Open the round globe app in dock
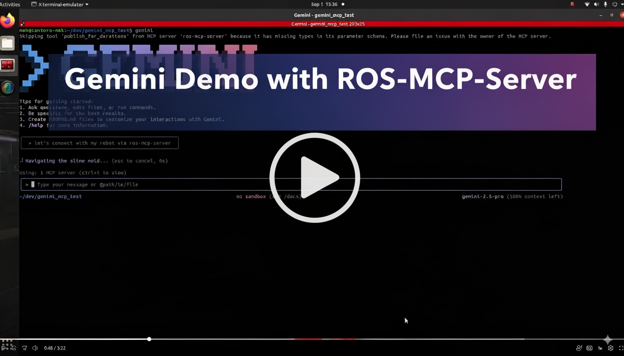The height and width of the screenshot is (356, 624). (x=7, y=88)
